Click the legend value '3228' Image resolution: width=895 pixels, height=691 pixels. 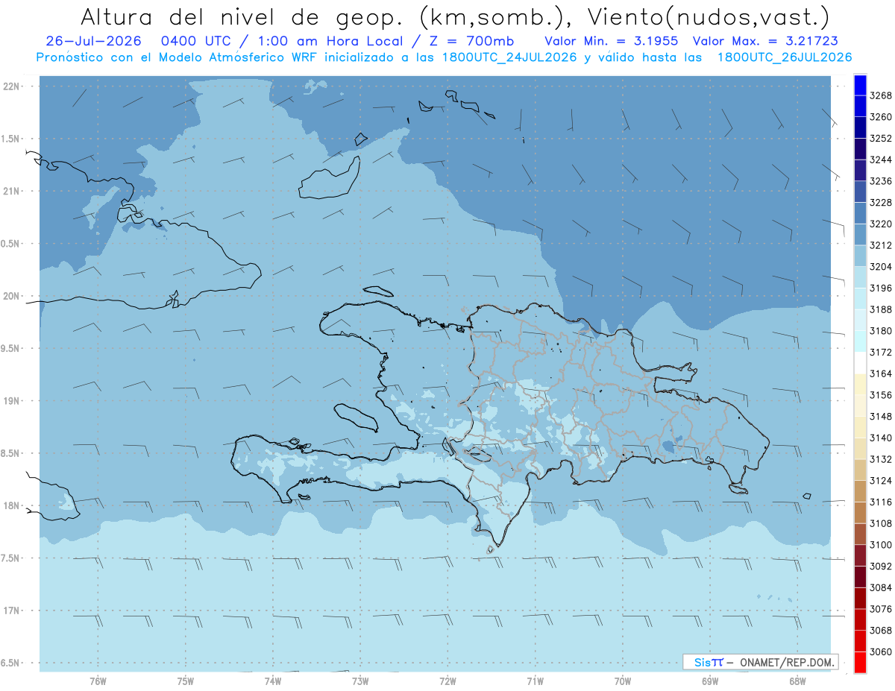(880, 202)
